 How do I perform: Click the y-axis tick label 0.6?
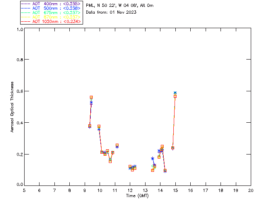click(20, 91)
